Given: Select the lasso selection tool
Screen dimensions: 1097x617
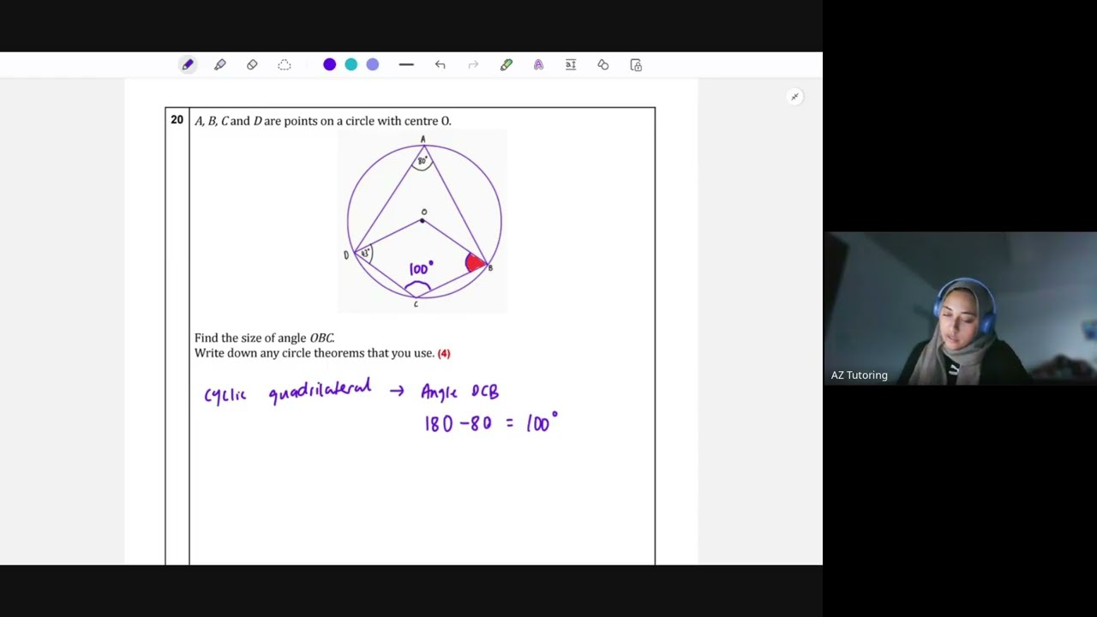Looking at the screenshot, I should tap(285, 65).
